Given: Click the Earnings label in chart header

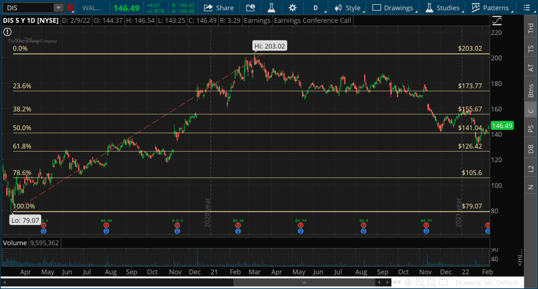Looking at the screenshot, I should pyautogui.click(x=257, y=21).
